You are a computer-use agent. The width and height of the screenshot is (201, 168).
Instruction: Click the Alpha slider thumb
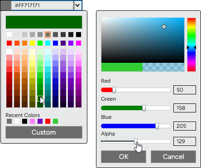pyautogui.click(x=136, y=141)
